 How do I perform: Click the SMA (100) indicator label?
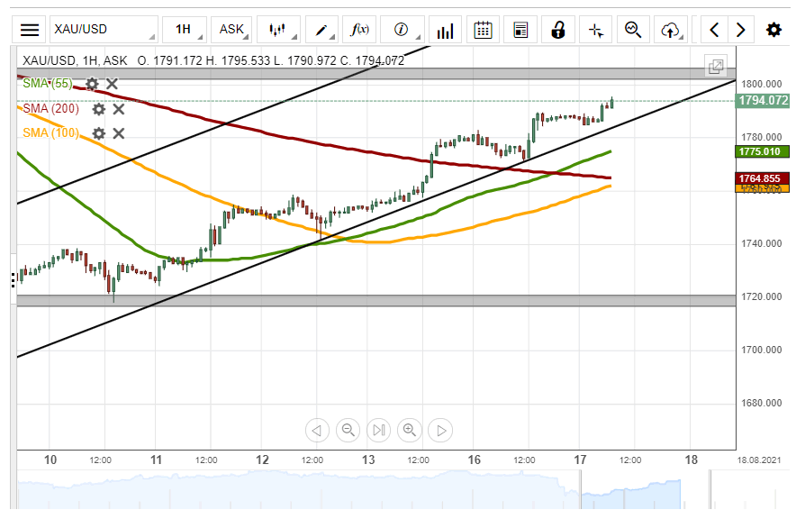tap(50, 133)
